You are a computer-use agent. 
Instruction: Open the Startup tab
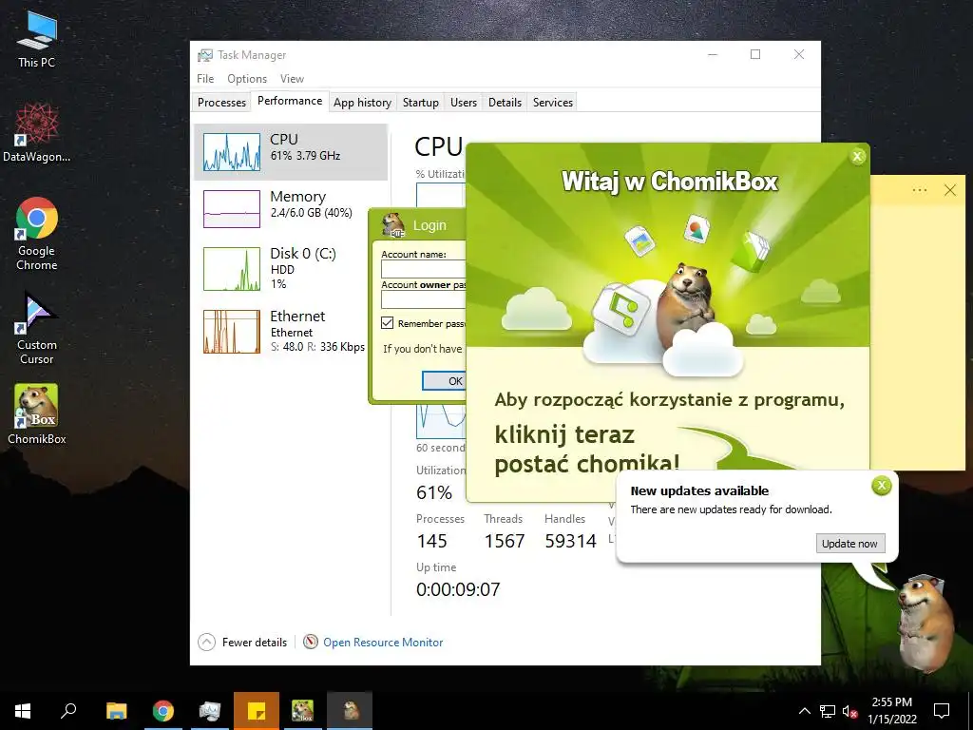pos(421,103)
